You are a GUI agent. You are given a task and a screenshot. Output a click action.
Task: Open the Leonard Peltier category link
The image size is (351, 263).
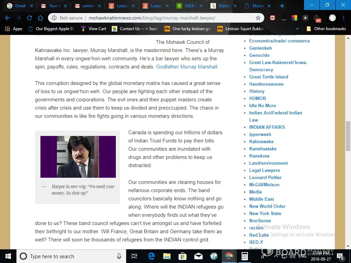(265, 177)
